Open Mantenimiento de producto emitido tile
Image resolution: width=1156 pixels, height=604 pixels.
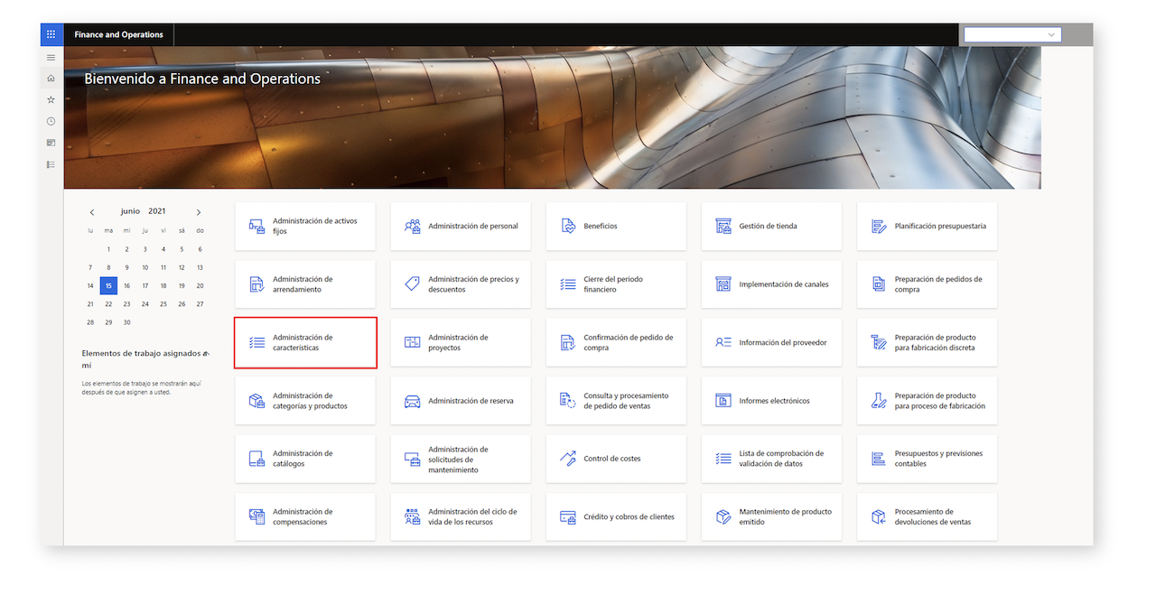771,516
